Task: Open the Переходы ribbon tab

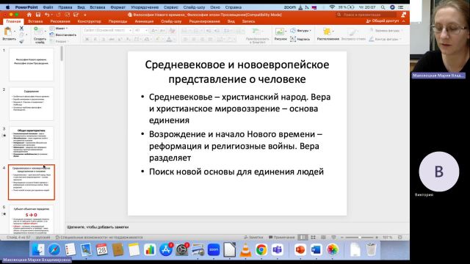Action: click(117, 21)
